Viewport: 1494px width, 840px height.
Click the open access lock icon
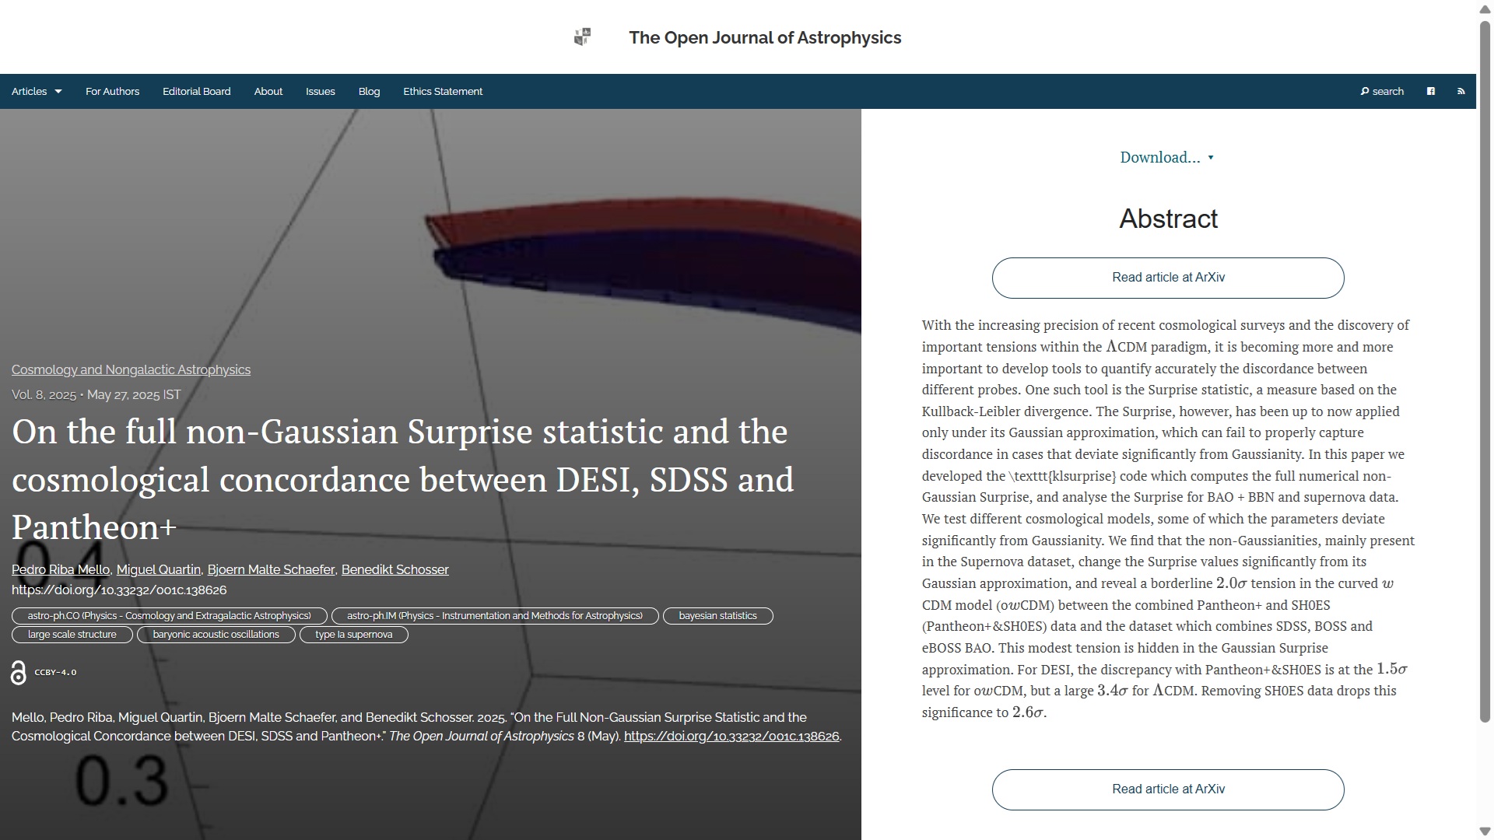[19, 673]
